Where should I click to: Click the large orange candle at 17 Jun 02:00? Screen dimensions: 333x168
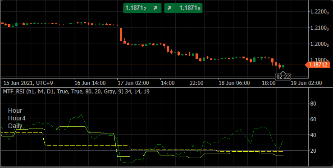click(x=121, y=35)
